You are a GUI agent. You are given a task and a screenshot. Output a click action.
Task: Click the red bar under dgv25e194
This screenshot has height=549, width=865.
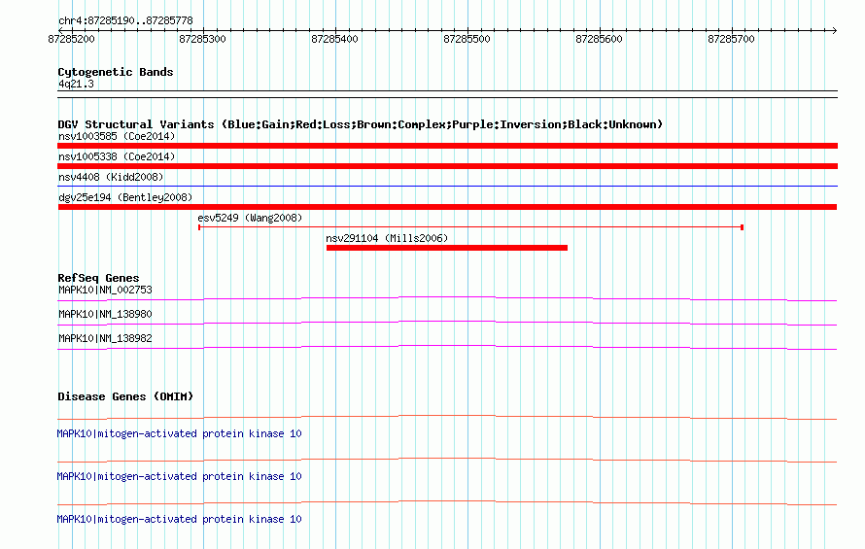447,207
